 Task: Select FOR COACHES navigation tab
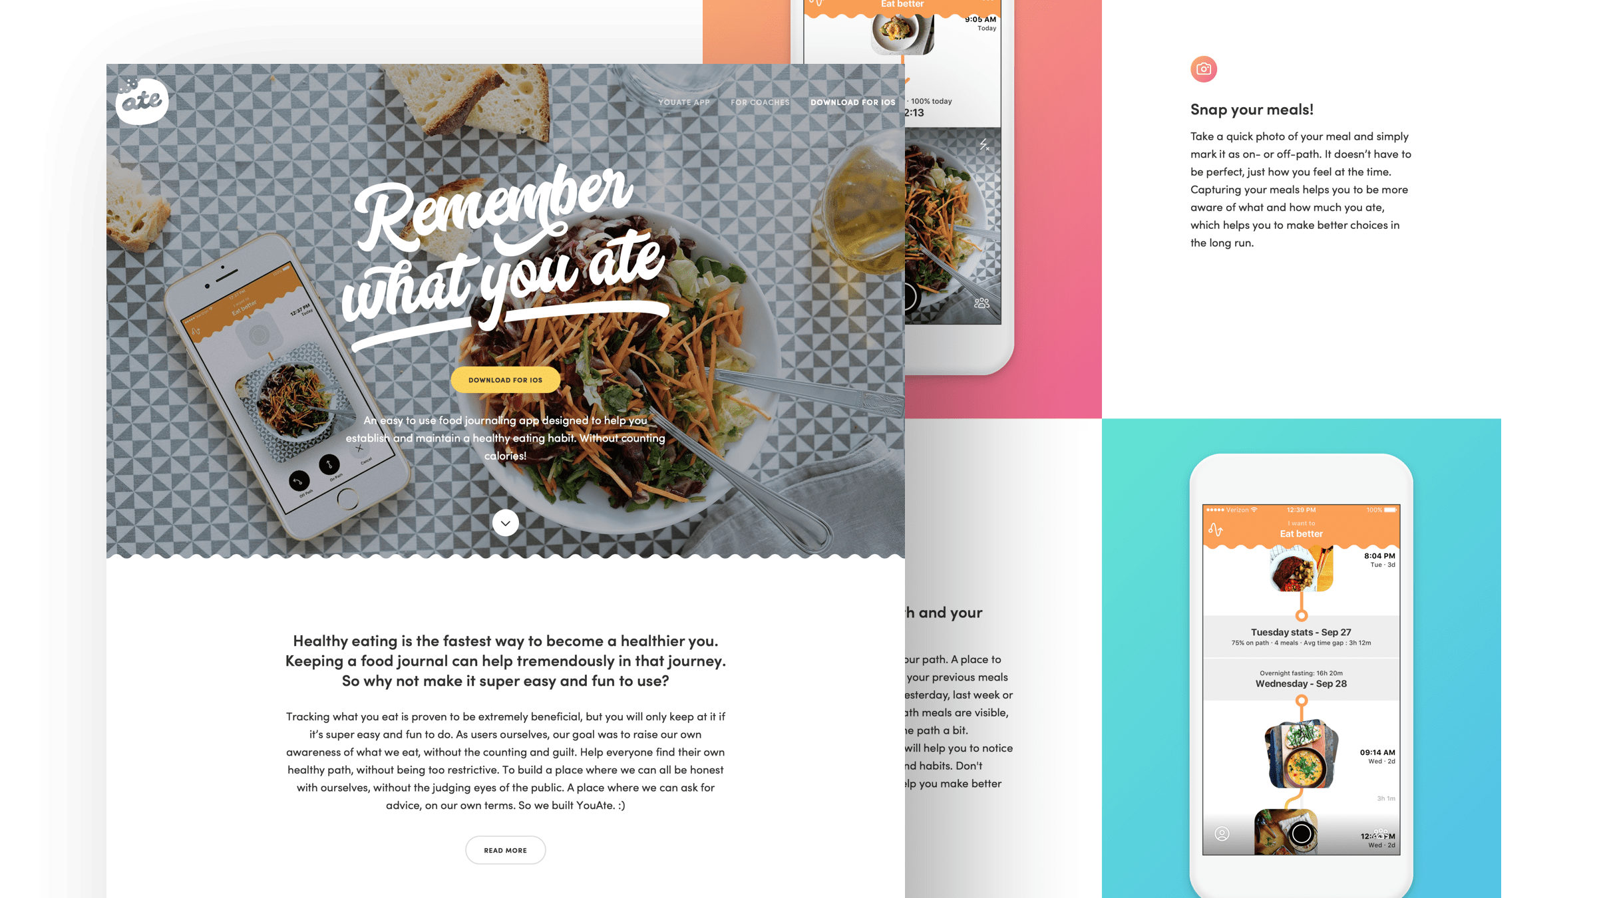click(759, 102)
